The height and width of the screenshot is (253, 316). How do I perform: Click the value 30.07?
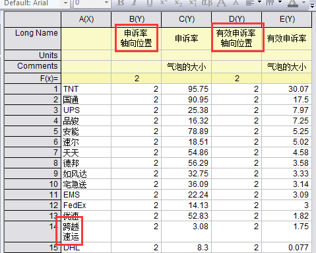287,89
